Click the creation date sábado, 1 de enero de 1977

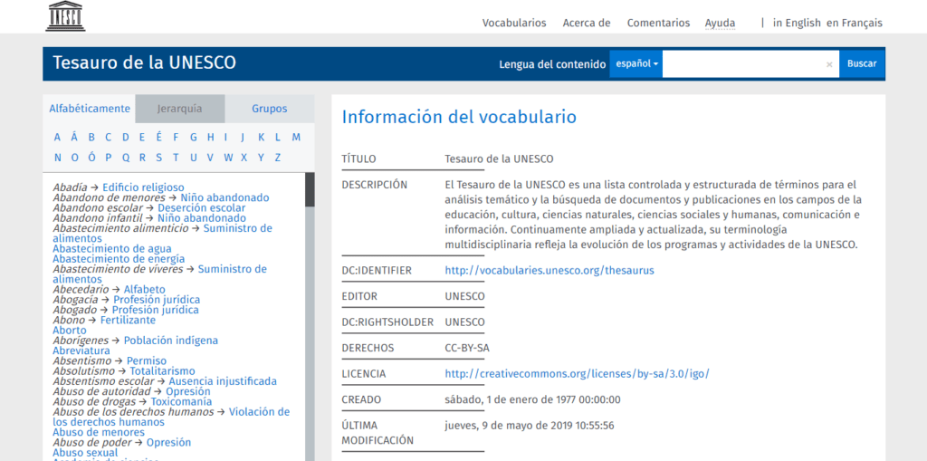point(532,399)
